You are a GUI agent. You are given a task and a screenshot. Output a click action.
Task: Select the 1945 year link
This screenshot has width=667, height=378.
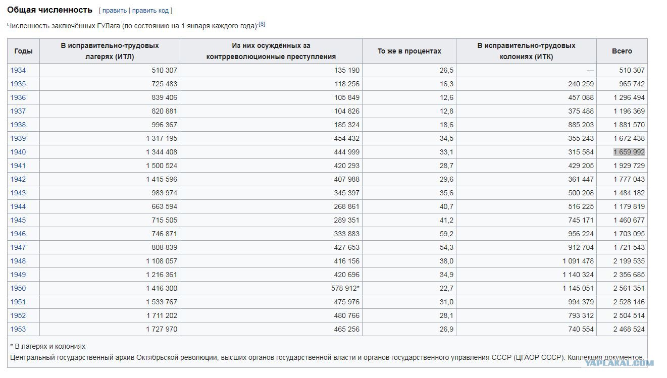click(x=18, y=220)
